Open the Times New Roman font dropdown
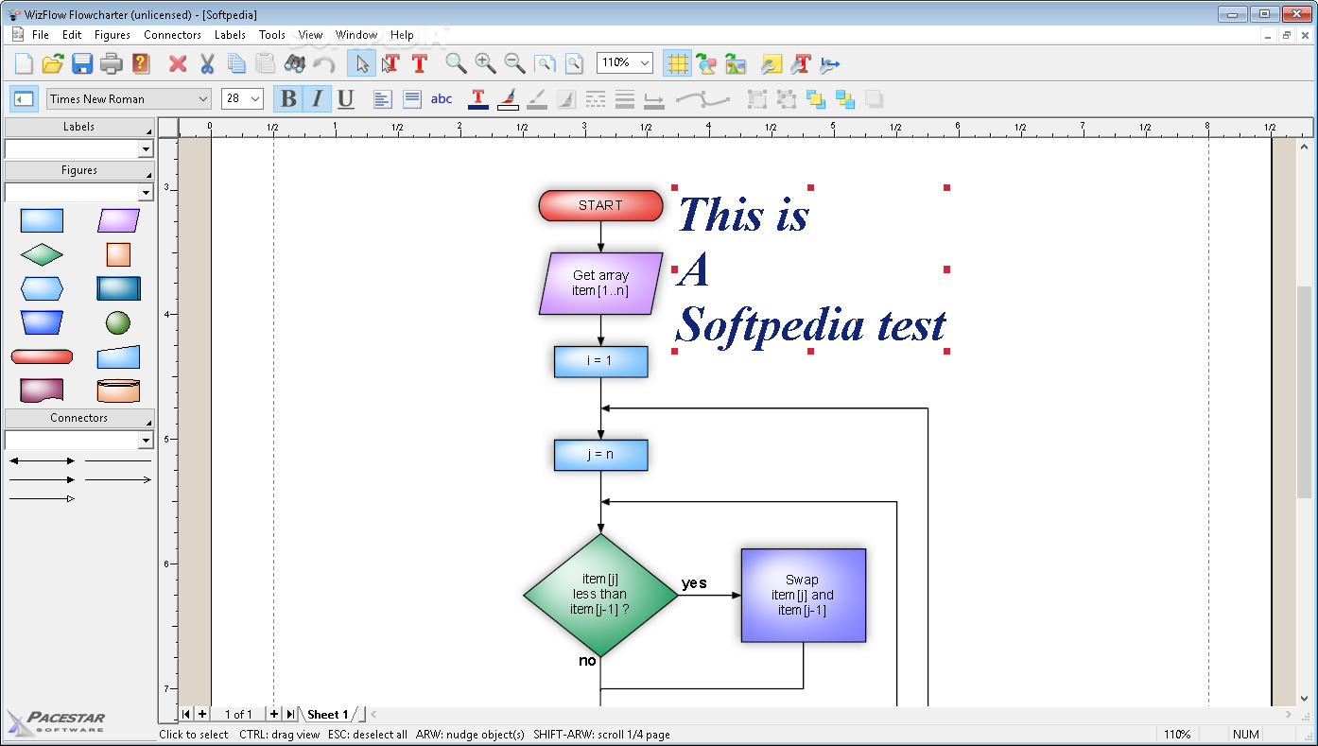This screenshot has height=746, width=1318. point(130,99)
